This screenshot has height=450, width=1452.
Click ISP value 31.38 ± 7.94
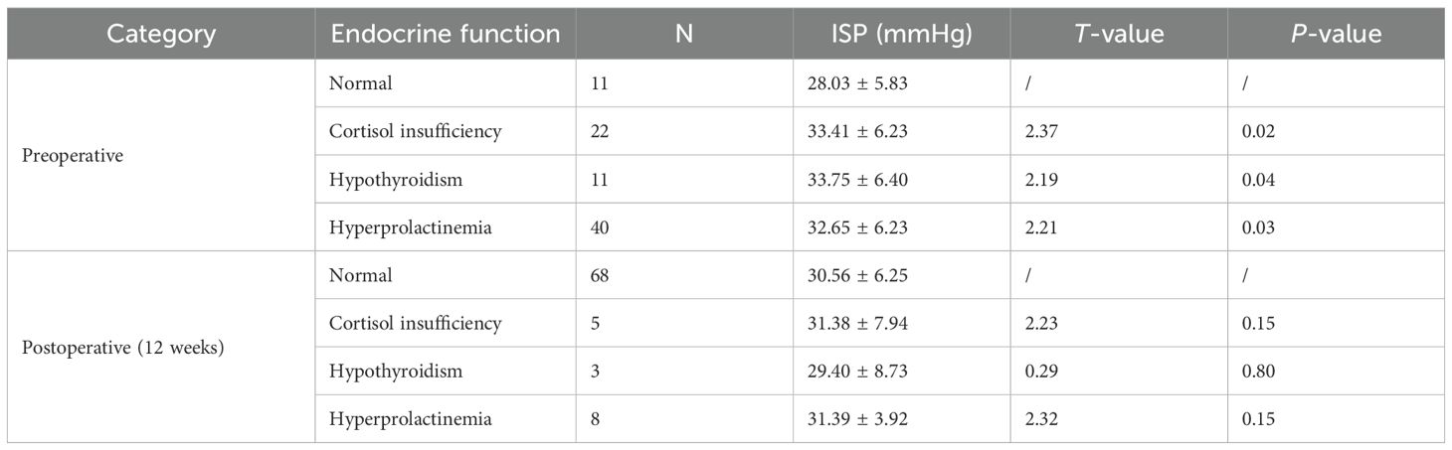pos(857,324)
